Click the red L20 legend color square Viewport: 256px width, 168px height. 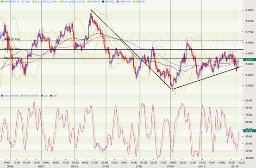[x=42, y=96]
